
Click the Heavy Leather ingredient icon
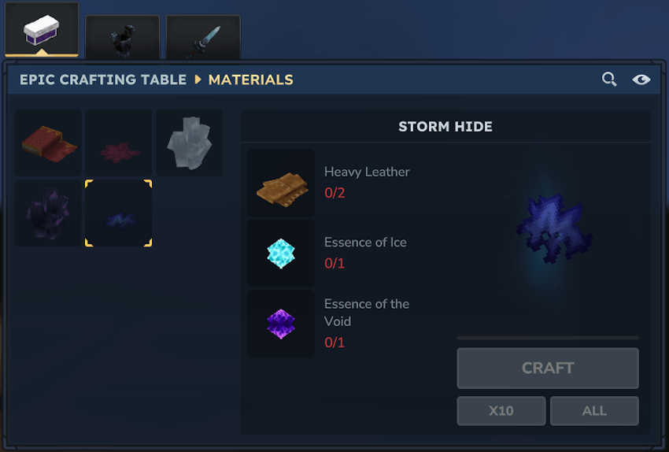[x=281, y=182]
